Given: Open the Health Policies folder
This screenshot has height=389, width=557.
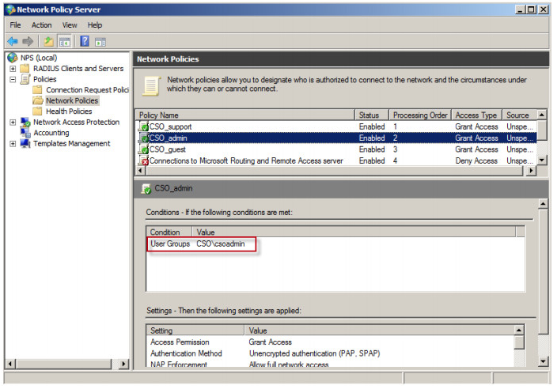Looking at the screenshot, I should [x=68, y=111].
